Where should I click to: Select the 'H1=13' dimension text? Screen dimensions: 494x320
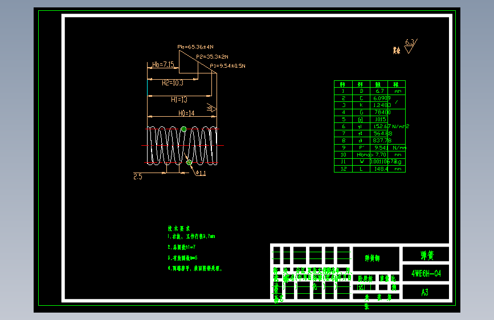tap(179, 100)
